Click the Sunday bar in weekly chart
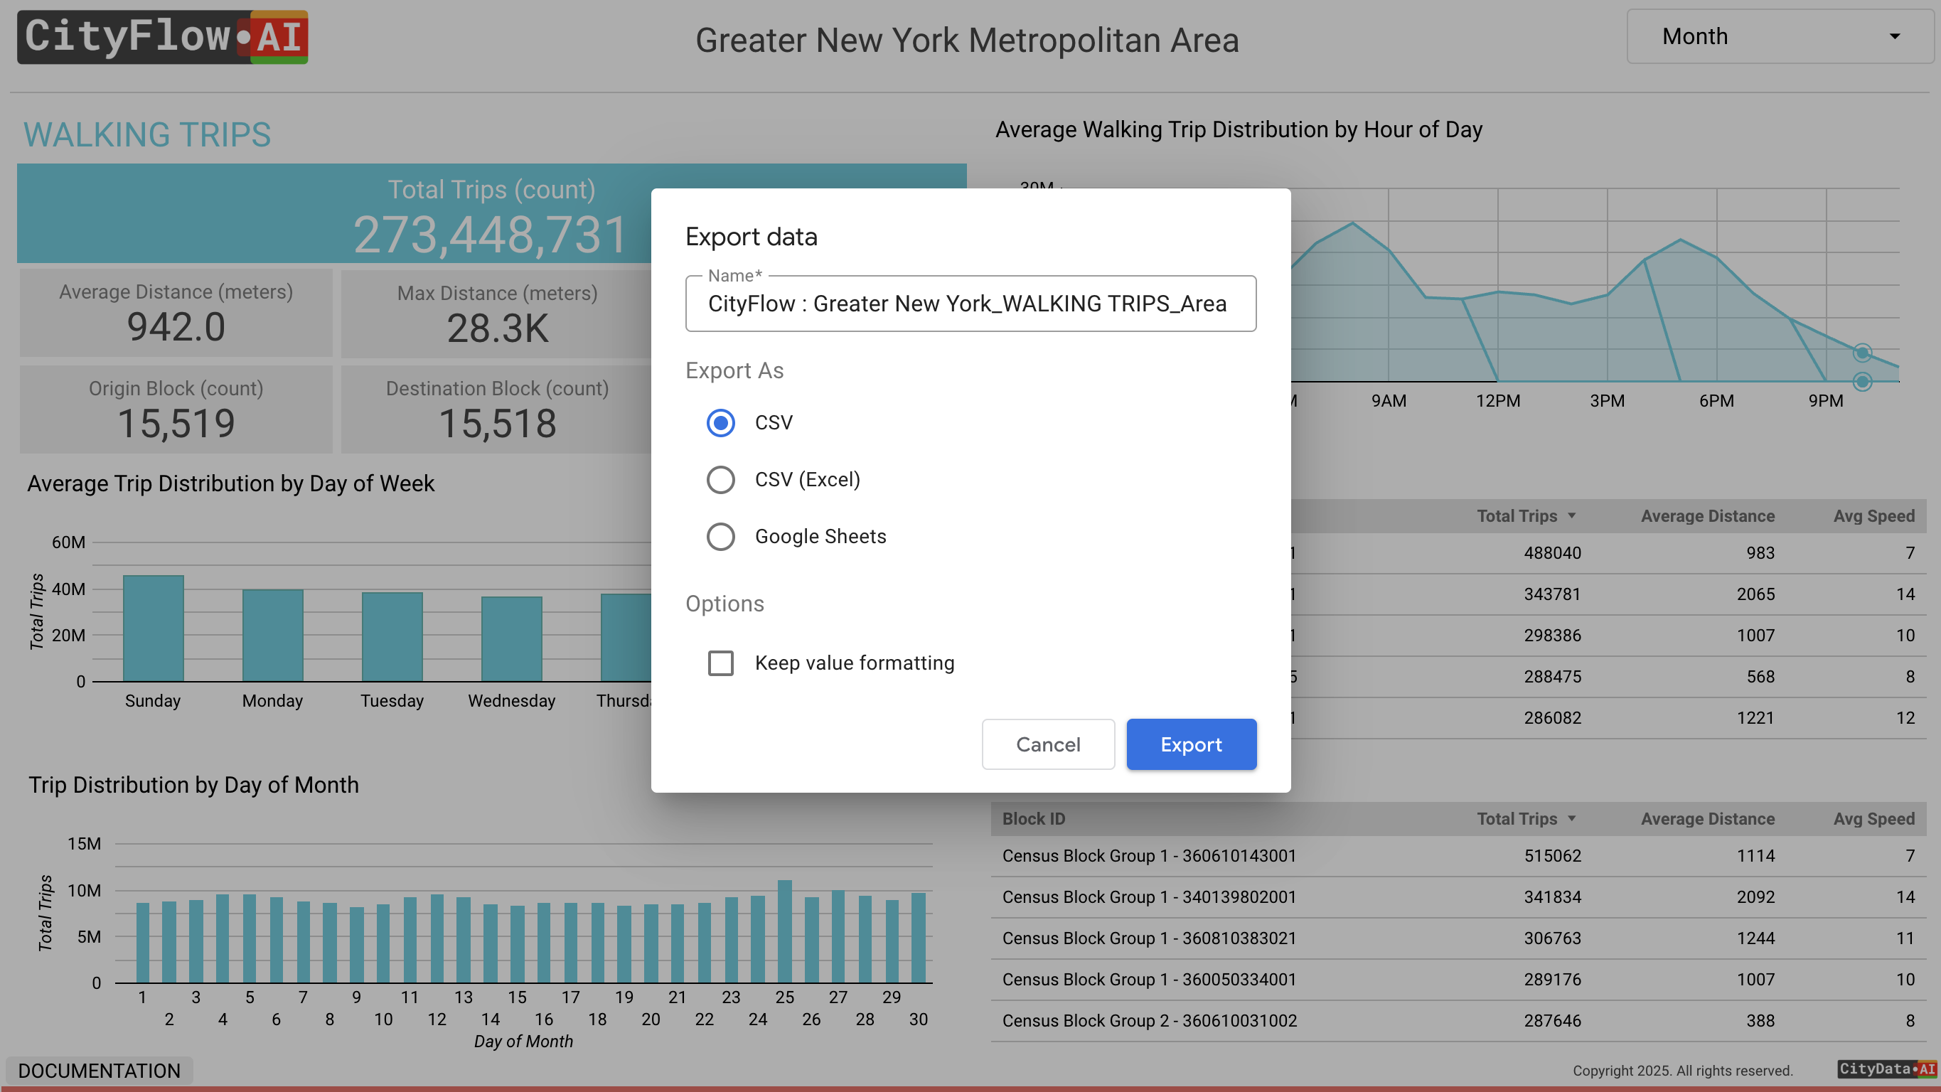This screenshot has height=1092, width=1941. click(153, 628)
